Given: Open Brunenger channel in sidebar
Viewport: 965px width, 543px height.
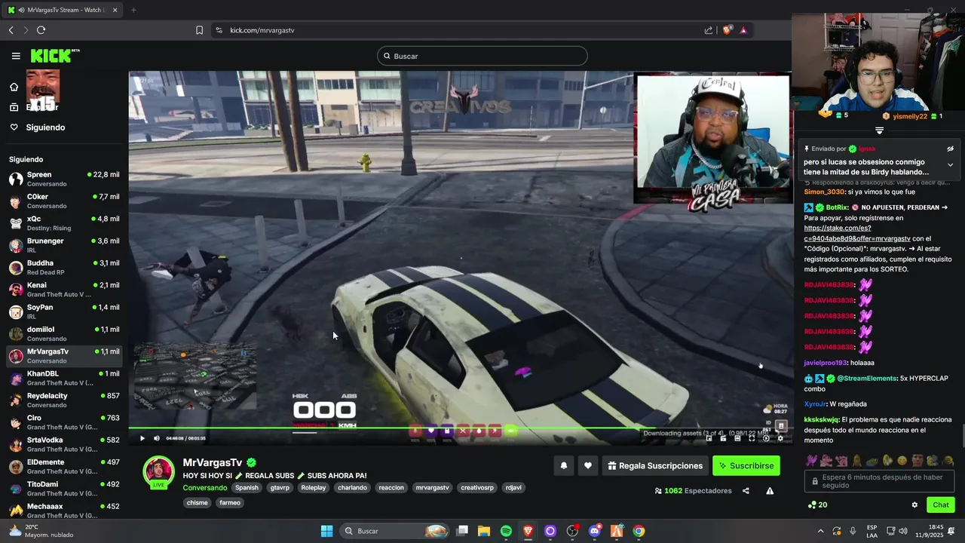Looking at the screenshot, I should (64, 245).
